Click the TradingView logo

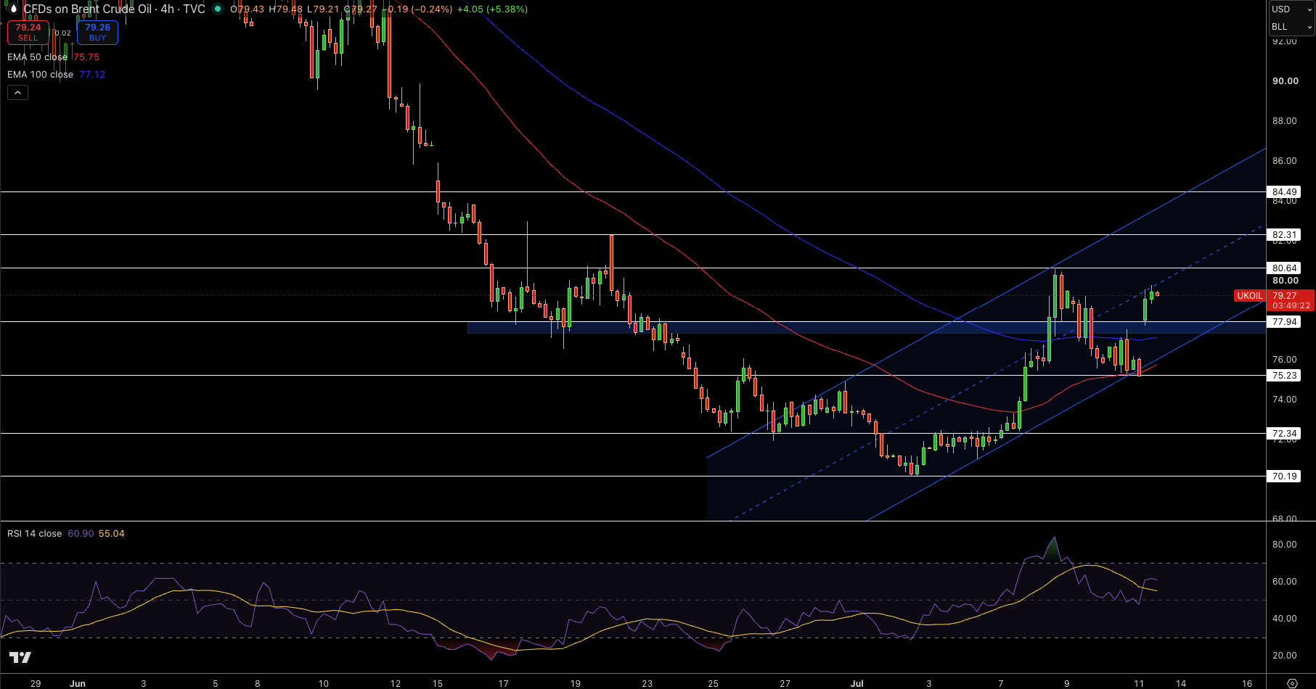20,657
